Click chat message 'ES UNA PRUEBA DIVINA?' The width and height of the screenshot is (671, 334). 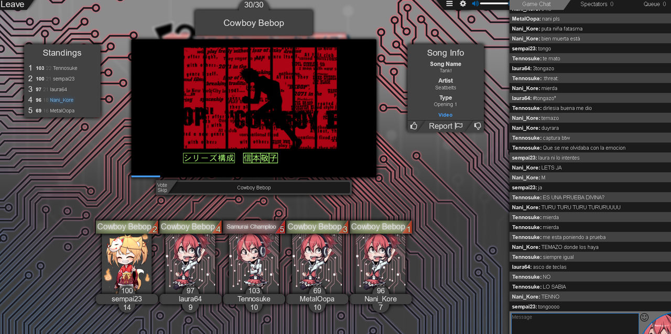[573, 197]
